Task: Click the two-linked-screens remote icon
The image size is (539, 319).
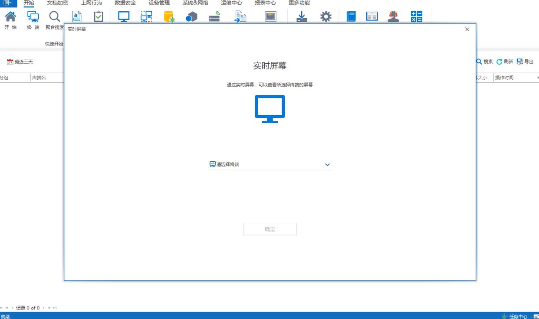Action: coord(147,16)
